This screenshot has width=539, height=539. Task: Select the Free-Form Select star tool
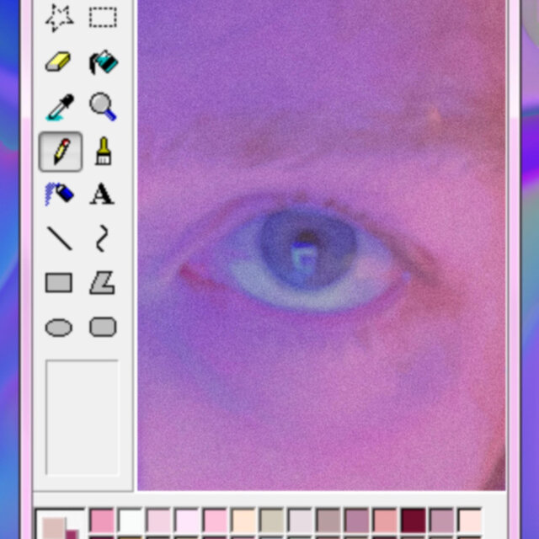click(59, 17)
